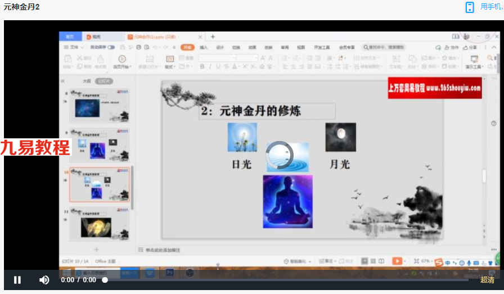Collapse the ribbon with the chevron
504x294 pixels.
click(494, 47)
